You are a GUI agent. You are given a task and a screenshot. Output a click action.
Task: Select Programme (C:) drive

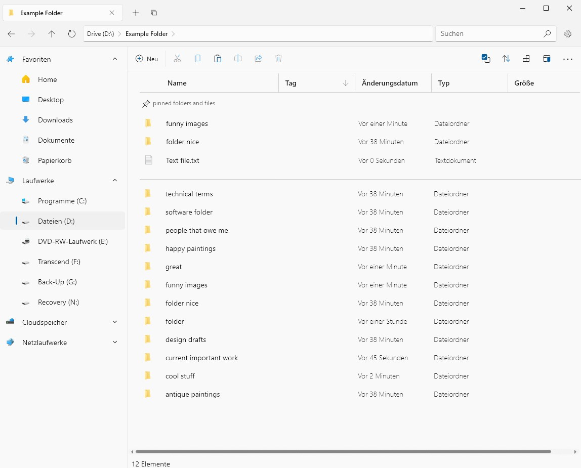coord(63,201)
